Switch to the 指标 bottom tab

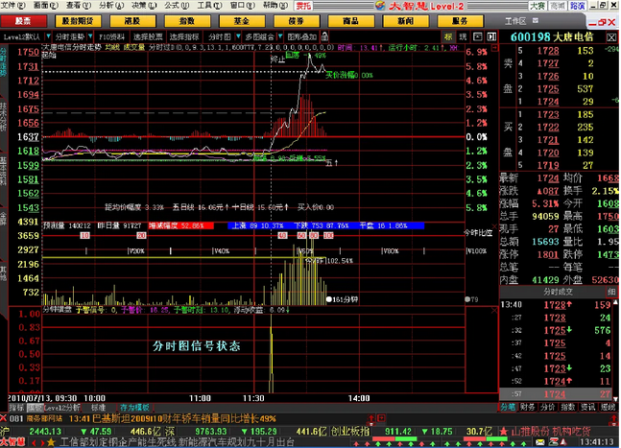pyautogui.click(x=16, y=408)
